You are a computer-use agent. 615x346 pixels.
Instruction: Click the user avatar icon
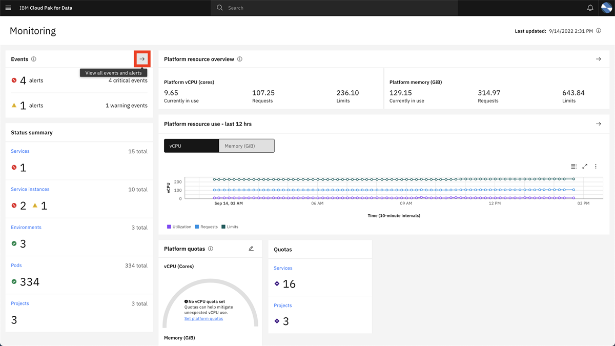click(607, 8)
